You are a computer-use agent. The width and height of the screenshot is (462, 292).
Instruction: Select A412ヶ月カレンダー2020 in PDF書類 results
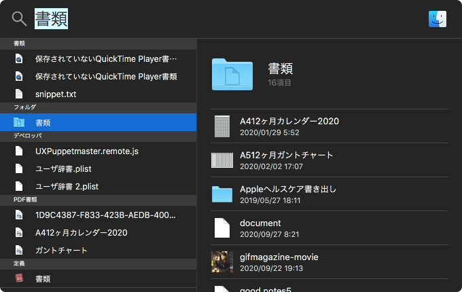(82, 233)
